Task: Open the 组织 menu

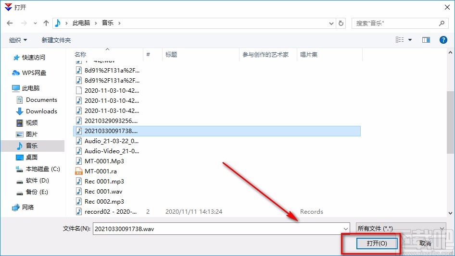Action: [18, 40]
